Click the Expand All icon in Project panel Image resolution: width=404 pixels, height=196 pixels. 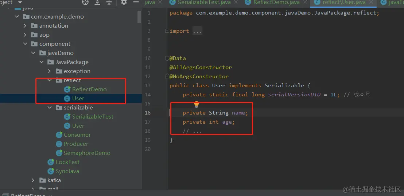pos(97,2)
